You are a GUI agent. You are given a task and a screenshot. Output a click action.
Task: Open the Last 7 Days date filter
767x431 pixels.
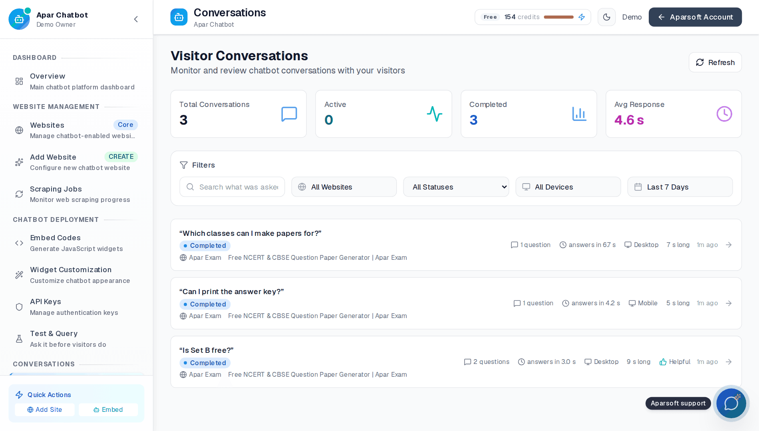[x=680, y=187]
